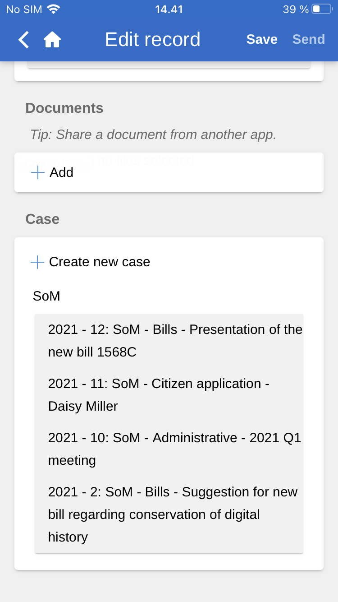Tap the Edit record title
The height and width of the screenshot is (602, 338).
152,40
